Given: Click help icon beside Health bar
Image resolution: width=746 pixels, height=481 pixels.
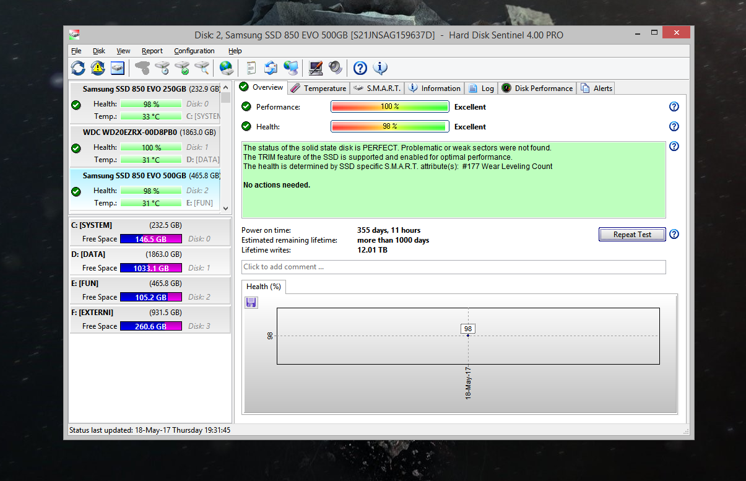Looking at the screenshot, I should [x=674, y=126].
